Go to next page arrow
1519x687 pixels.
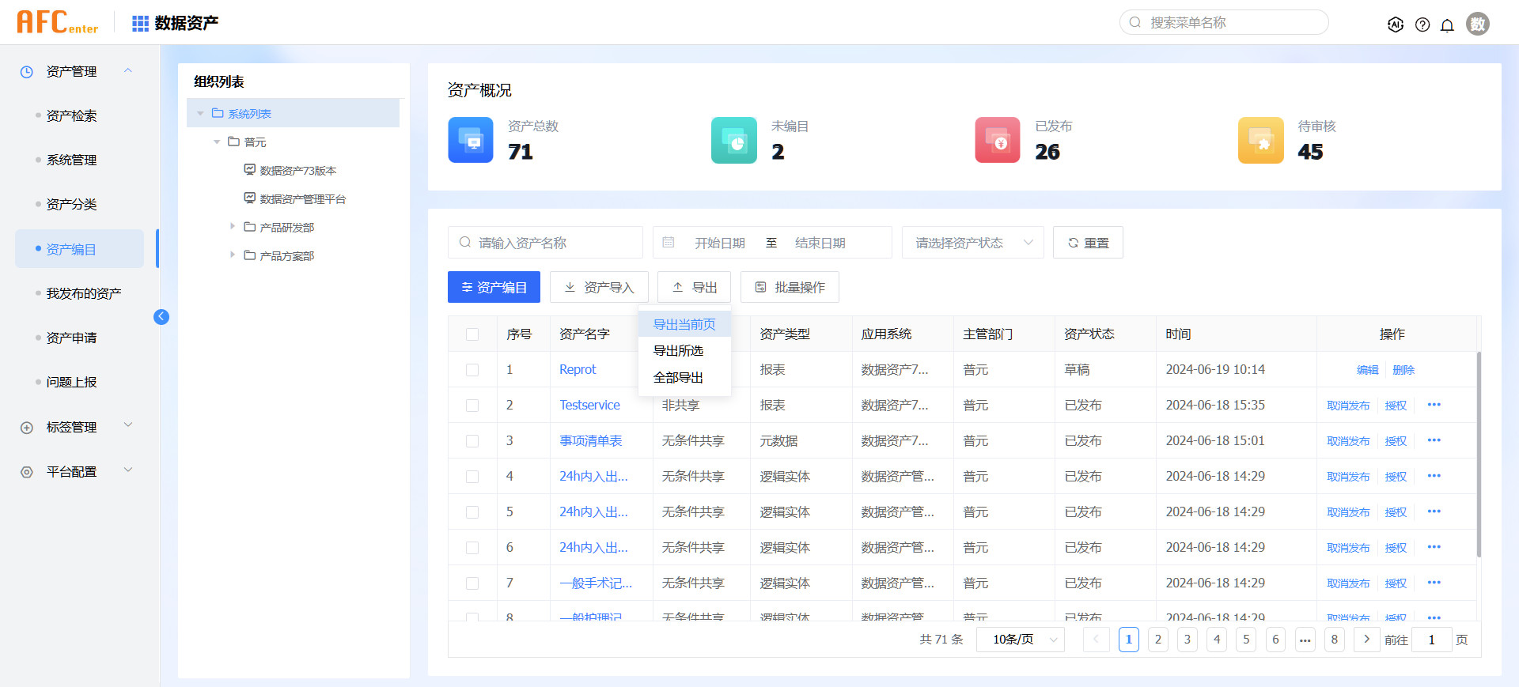1366,640
